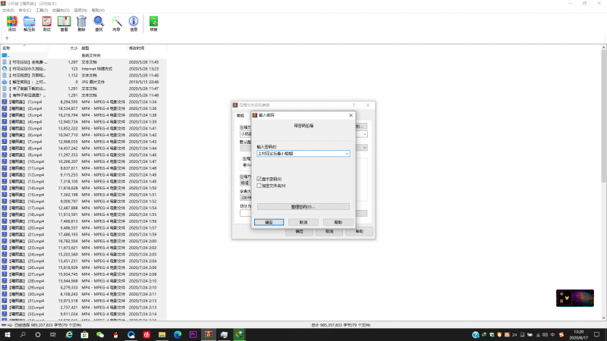Toggle the 显示密码 (Show password) checkbox
This screenshot has height=341, width=607.
pos(259,179)
